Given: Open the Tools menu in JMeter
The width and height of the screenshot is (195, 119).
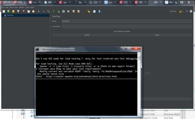Looking at the screenshot, I should (27, 7).
